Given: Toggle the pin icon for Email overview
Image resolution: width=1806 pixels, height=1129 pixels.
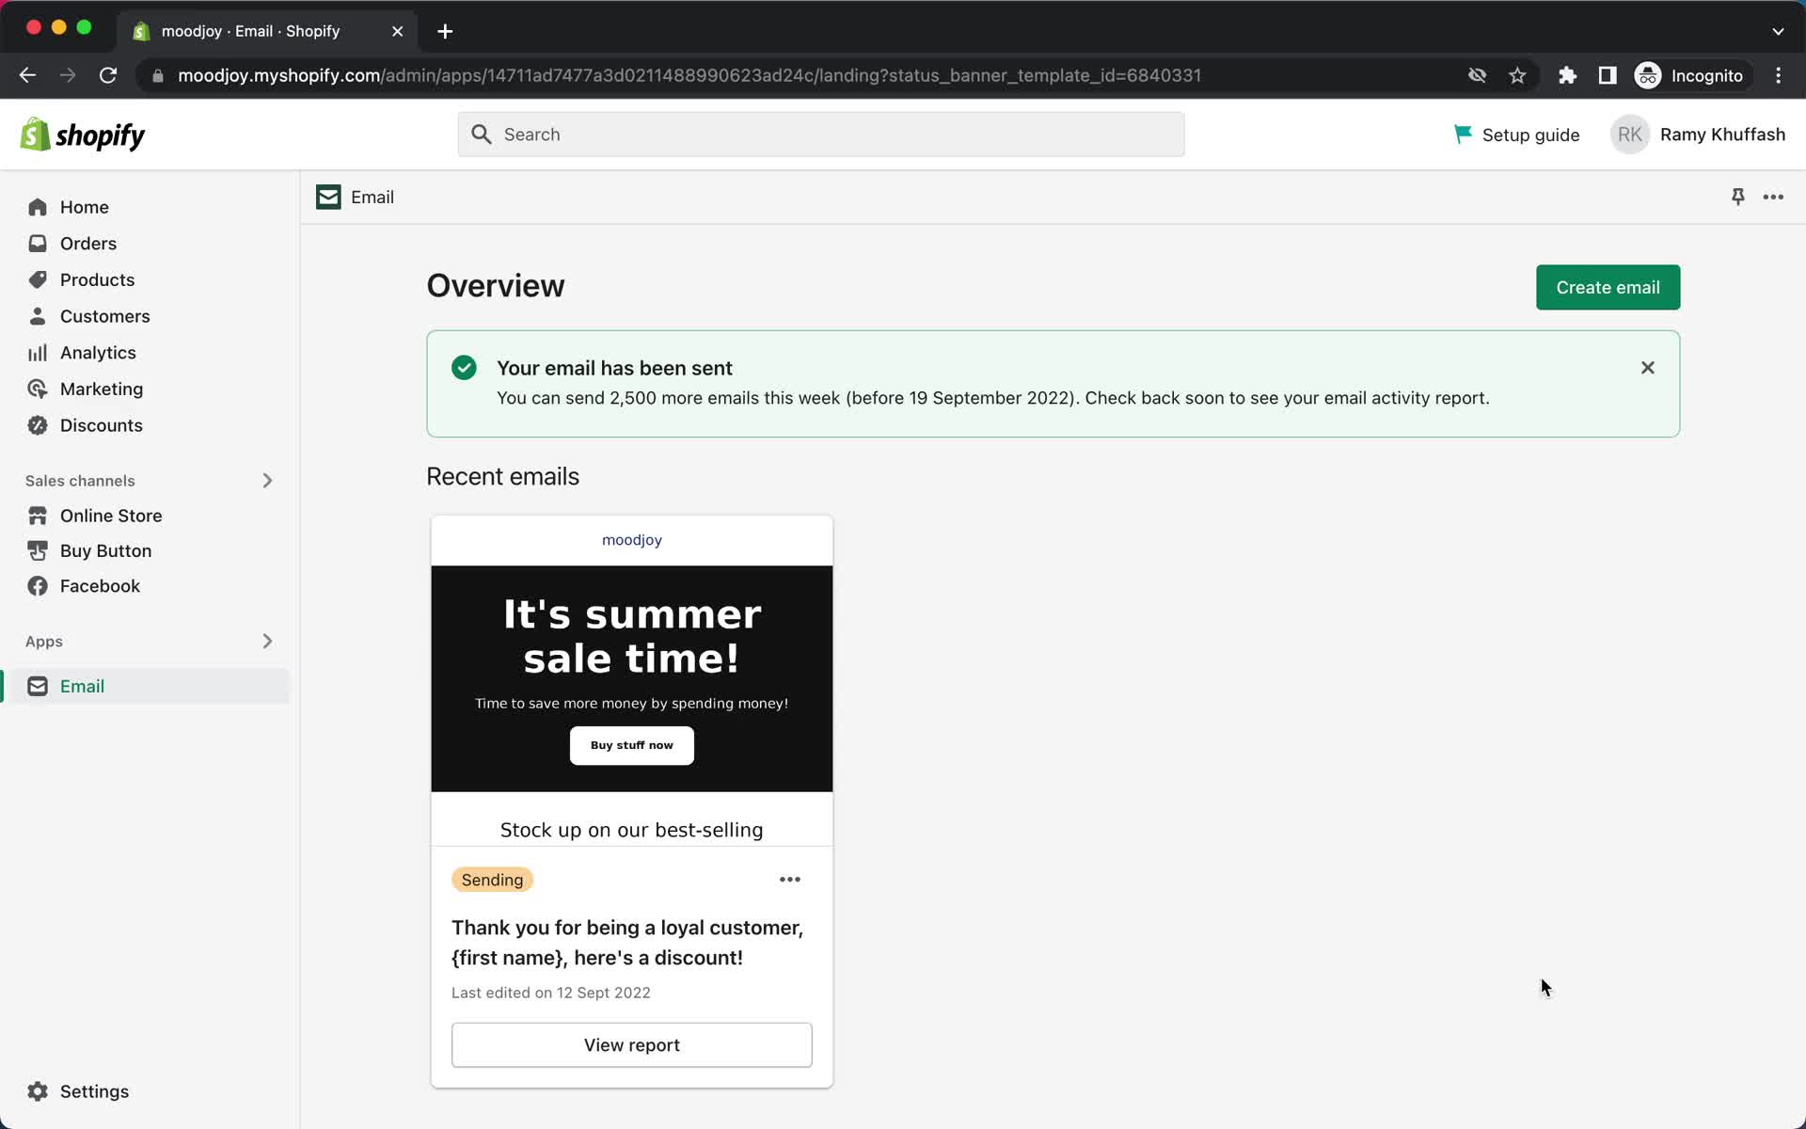Looking at the screenshot, I should pyautogui.click(x=1738, y=195).
